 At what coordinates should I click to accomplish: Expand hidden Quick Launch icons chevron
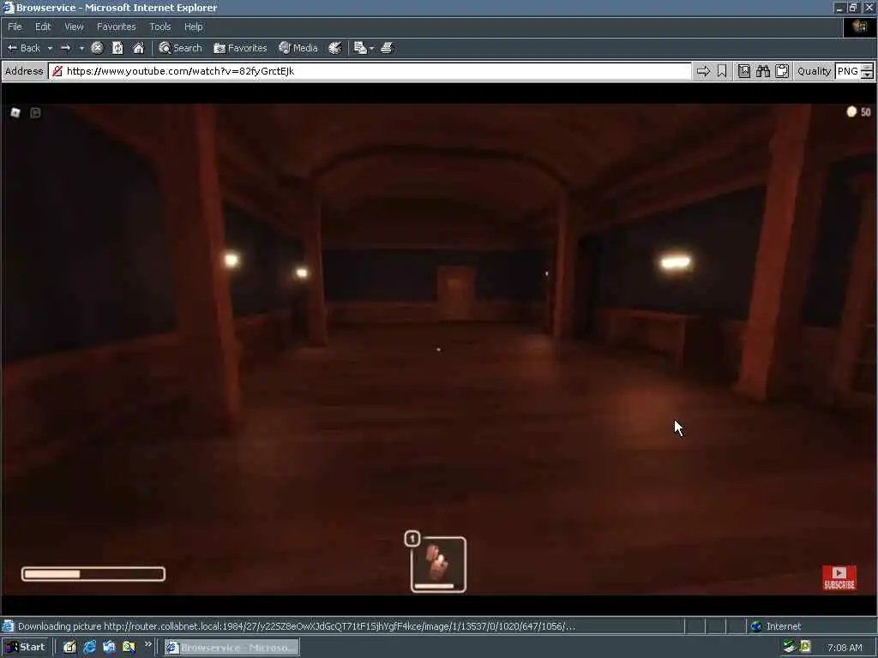click(x=147, y=644)
